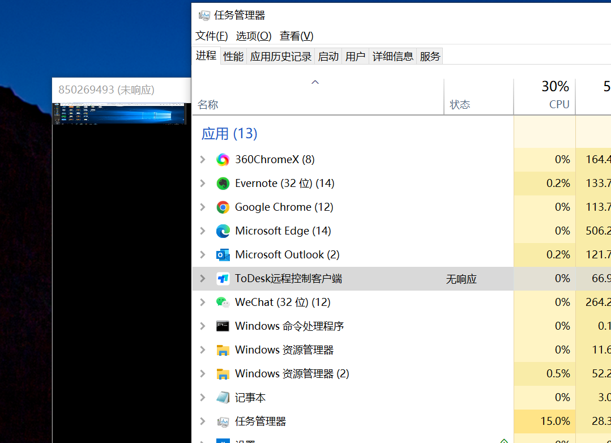
Task: Expand the Windows 命令处理程序 row
Action: (203, 326)
